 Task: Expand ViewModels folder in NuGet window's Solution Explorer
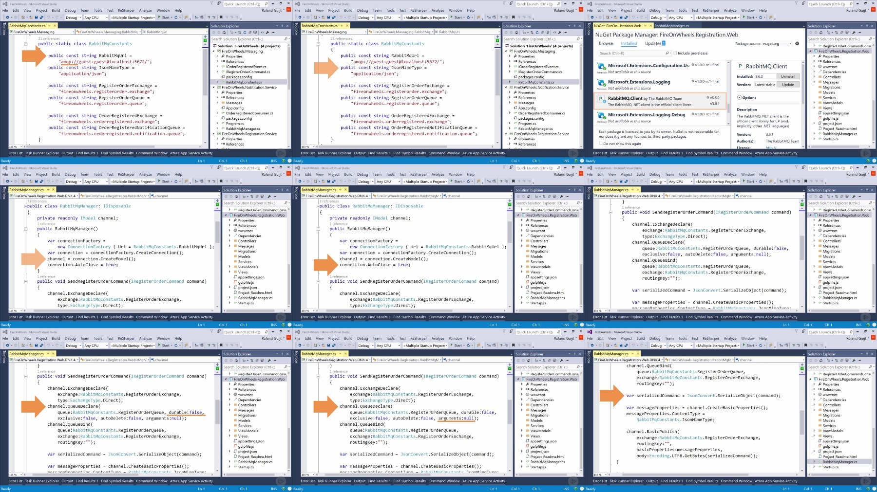coord(815,103)
